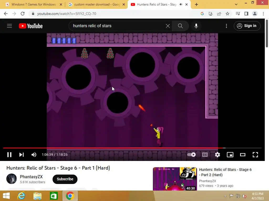
Task: Toggle Chrome side panel
Action: [246, 14]
